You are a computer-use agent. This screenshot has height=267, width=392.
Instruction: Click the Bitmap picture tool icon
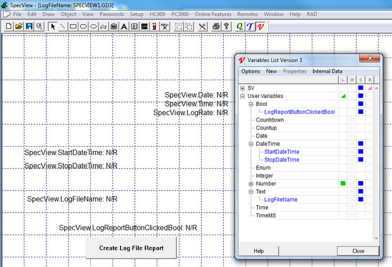point(114,26)
